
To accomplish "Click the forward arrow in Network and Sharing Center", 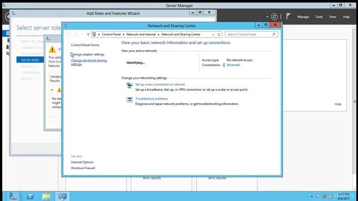I will (x=76, y=35).
